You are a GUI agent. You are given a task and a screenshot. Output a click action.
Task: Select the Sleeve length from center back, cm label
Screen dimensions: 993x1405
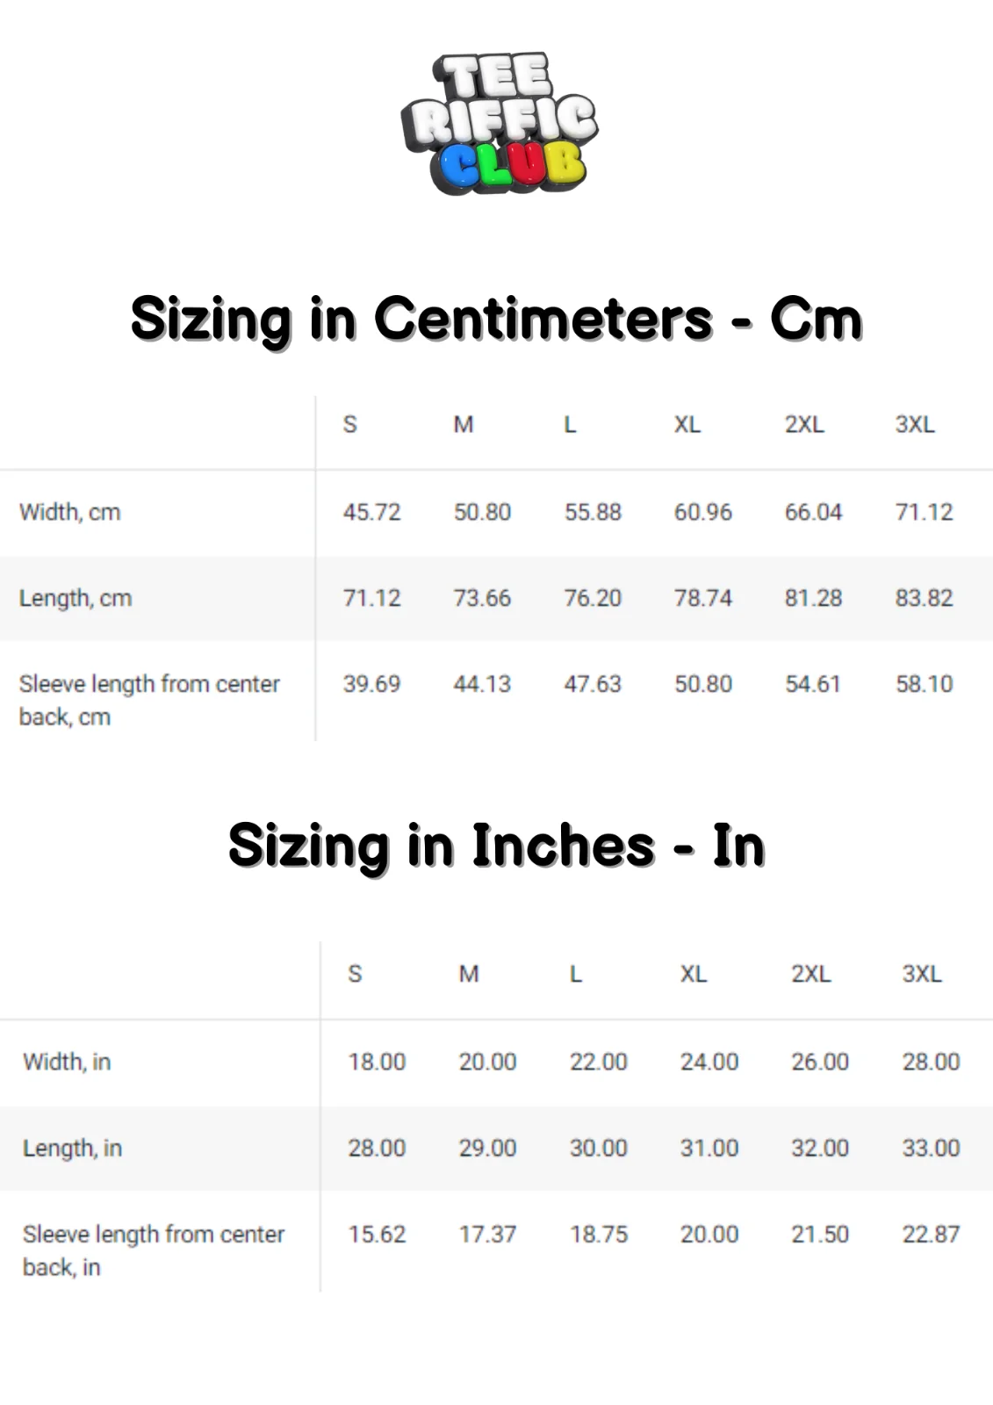(x=149, y=700)
